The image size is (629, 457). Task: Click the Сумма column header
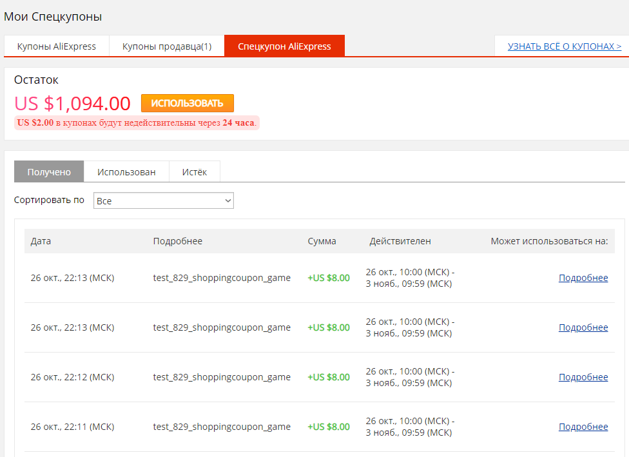[x=322, y=241]
